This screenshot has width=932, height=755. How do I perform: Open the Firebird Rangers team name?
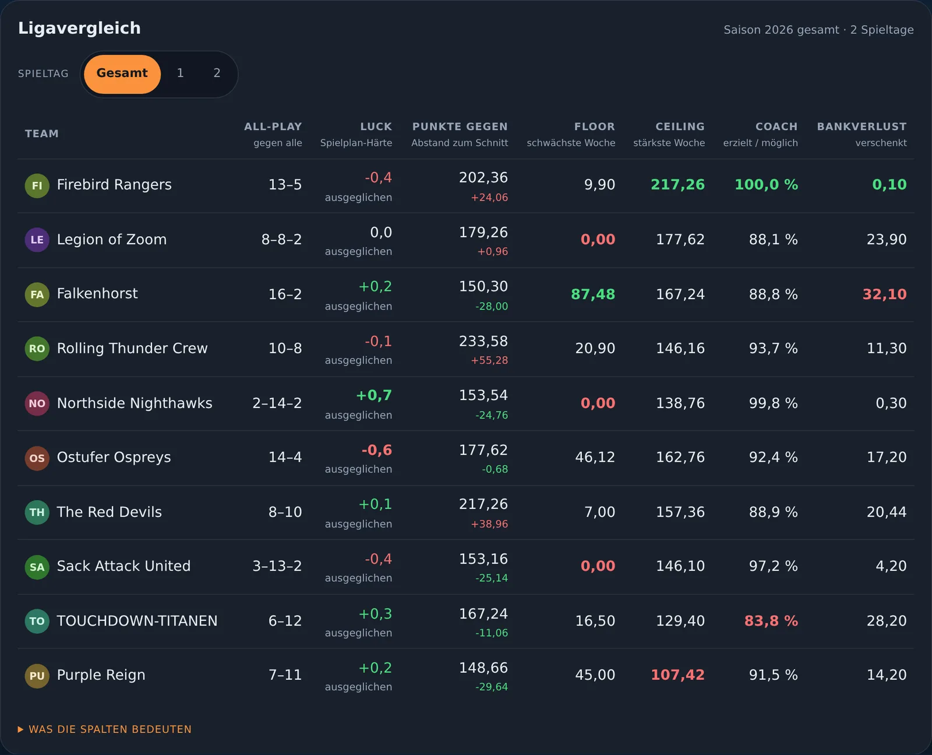[114, 185]
